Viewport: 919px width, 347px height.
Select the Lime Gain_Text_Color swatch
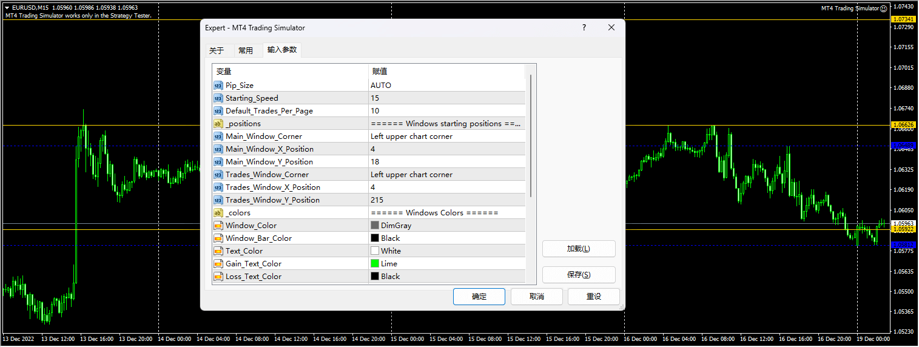(x=375, y=264)
